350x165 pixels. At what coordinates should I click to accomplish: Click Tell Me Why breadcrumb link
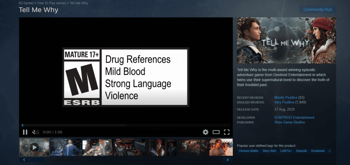79,3
